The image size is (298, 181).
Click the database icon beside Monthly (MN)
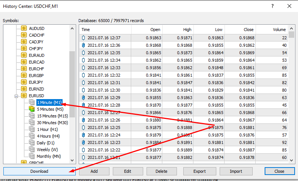pos(32,156)
